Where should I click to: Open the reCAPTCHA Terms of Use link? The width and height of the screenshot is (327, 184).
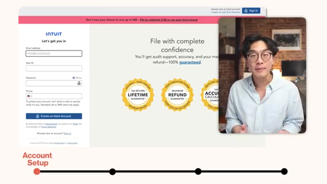coord(73,143)
